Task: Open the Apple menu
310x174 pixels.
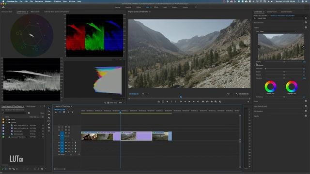Action: (x=3, y=1)
